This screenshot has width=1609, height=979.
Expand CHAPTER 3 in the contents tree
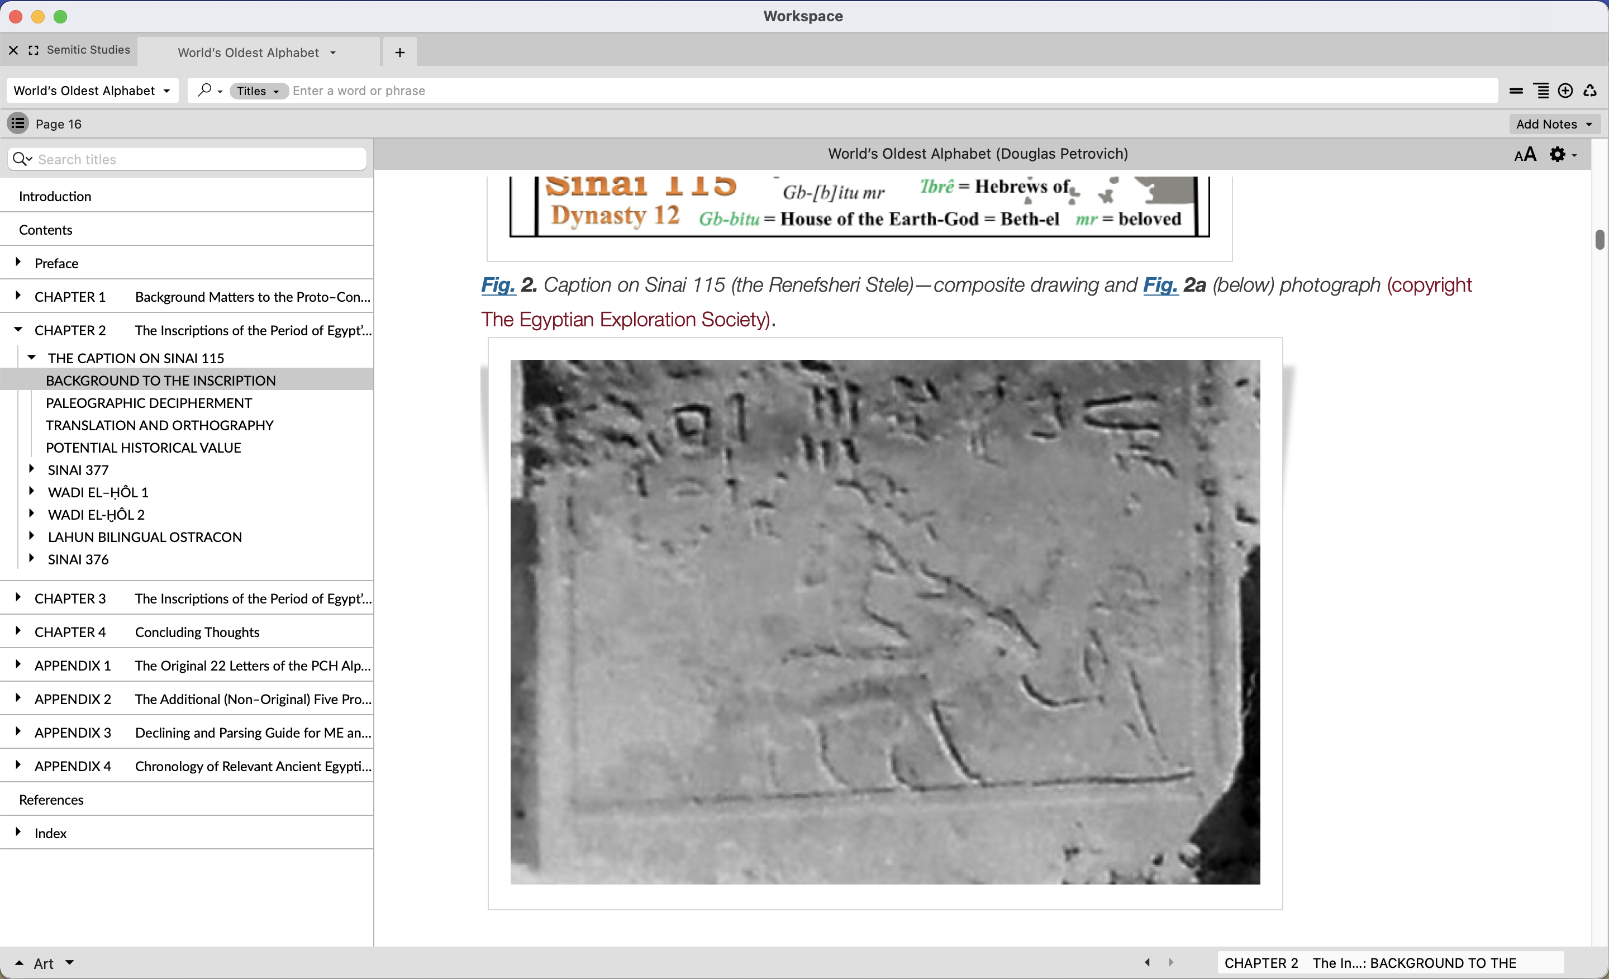tap(18, 597)
